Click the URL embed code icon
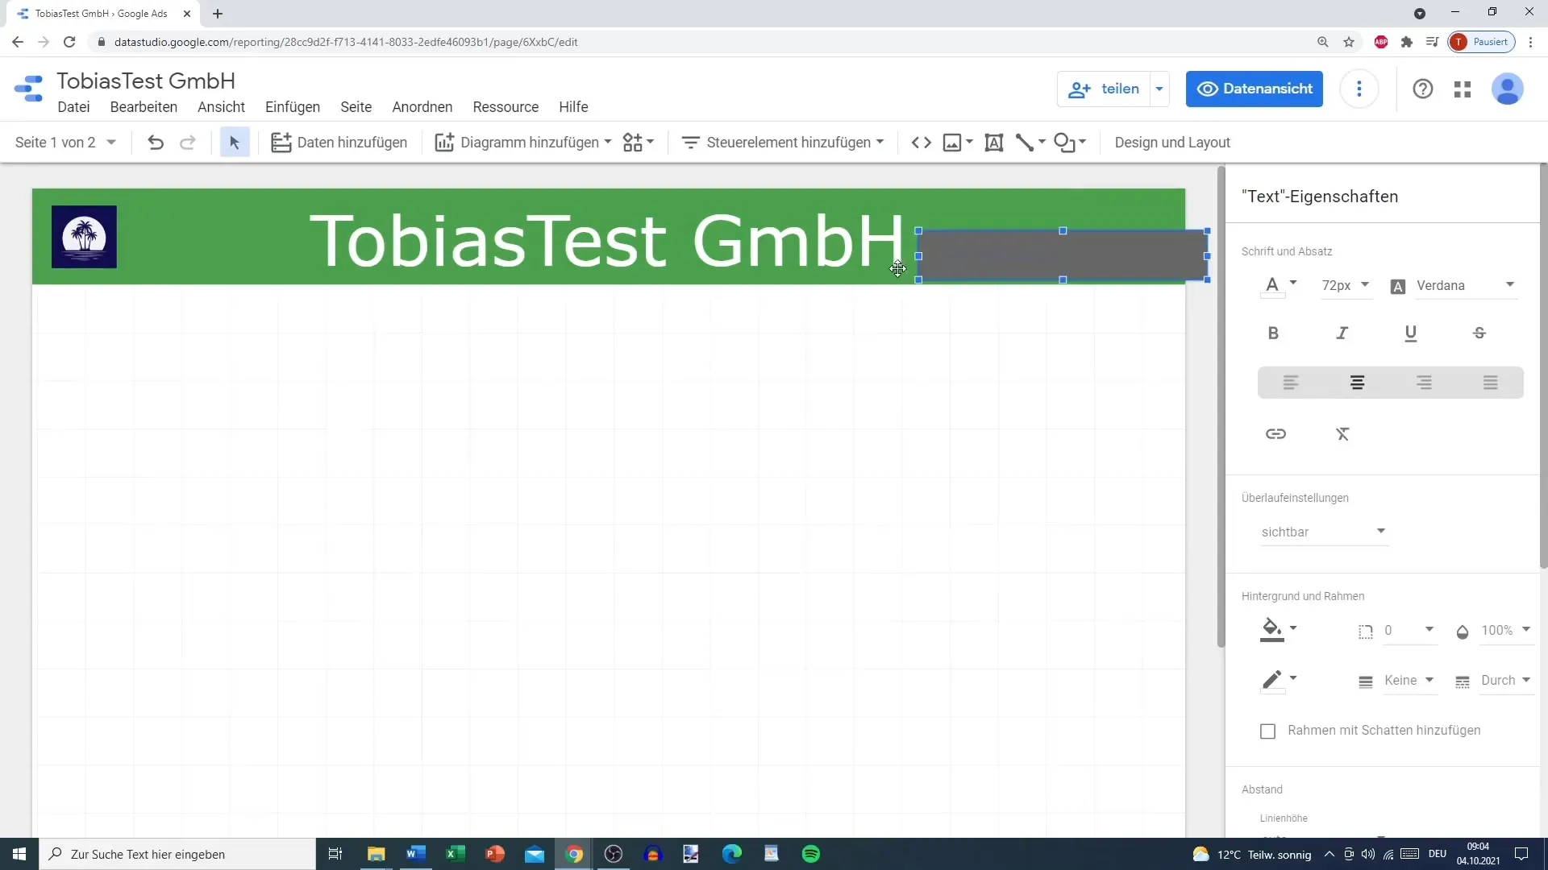The height and width of the screenshot is (870, 1548). [x=922, y=143]
